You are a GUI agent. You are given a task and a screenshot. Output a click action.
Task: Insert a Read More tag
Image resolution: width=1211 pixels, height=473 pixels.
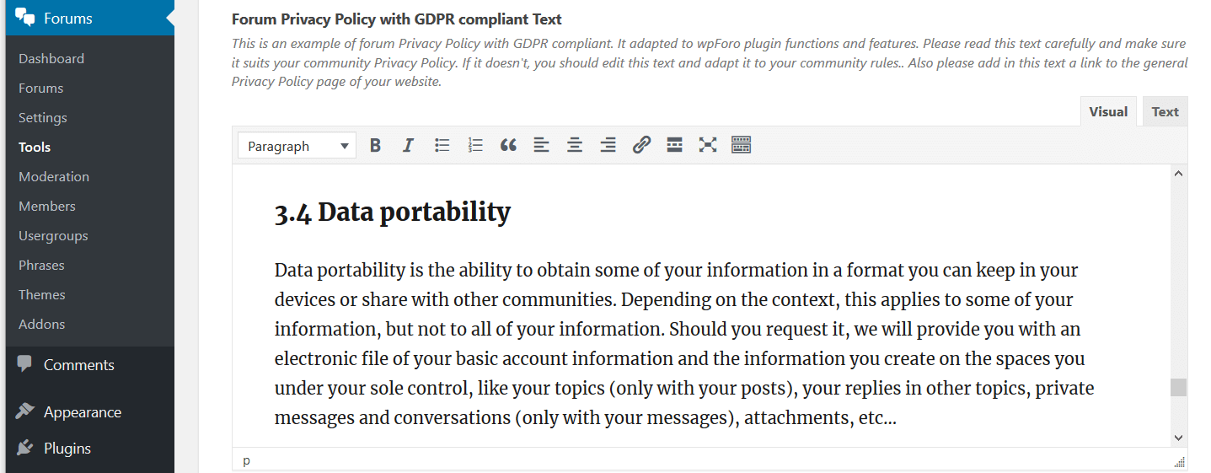(674, 145)
